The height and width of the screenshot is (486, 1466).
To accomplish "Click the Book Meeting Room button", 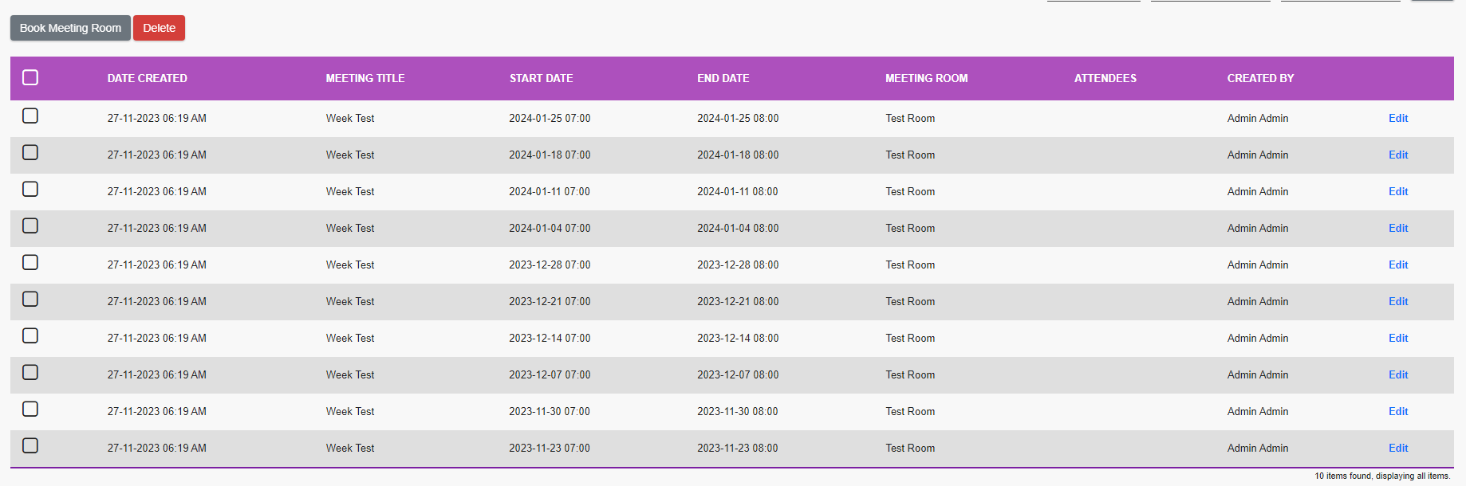I will coord(70,28).
